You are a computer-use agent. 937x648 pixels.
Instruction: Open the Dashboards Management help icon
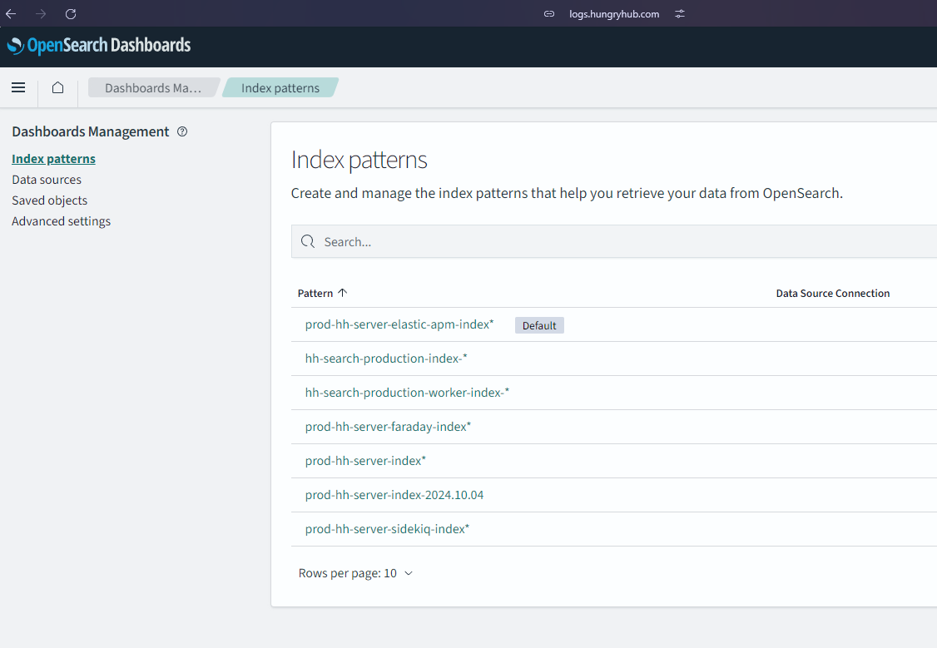click(183, 131)
